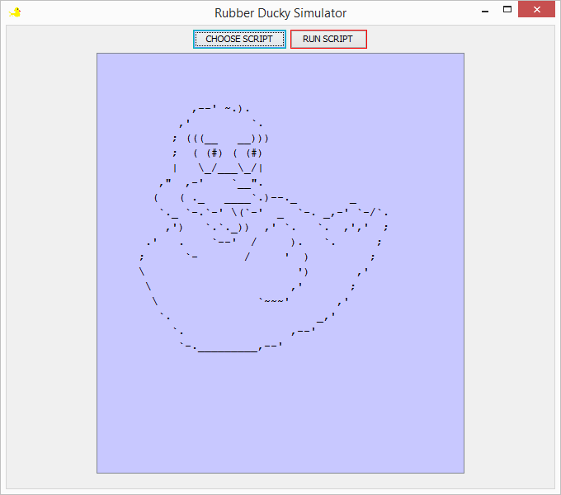This screenshot has height=495, width=561.
Task: Click the blue bar left of duck's face
Action: [x=175, y=167]
